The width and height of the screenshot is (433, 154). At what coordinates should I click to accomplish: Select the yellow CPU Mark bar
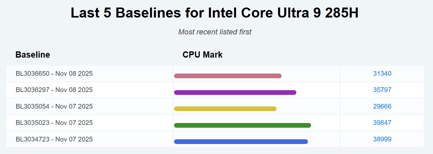point(225,109)
